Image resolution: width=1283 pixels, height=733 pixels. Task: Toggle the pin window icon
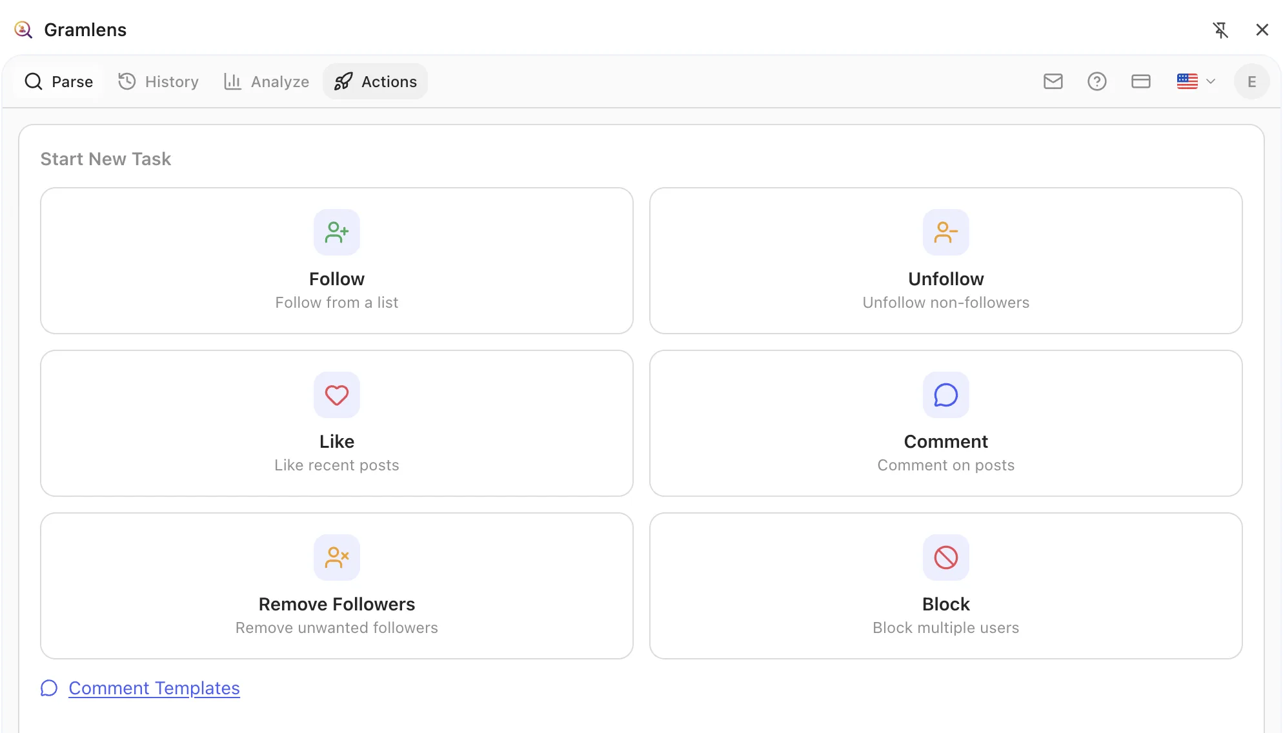1220,30
